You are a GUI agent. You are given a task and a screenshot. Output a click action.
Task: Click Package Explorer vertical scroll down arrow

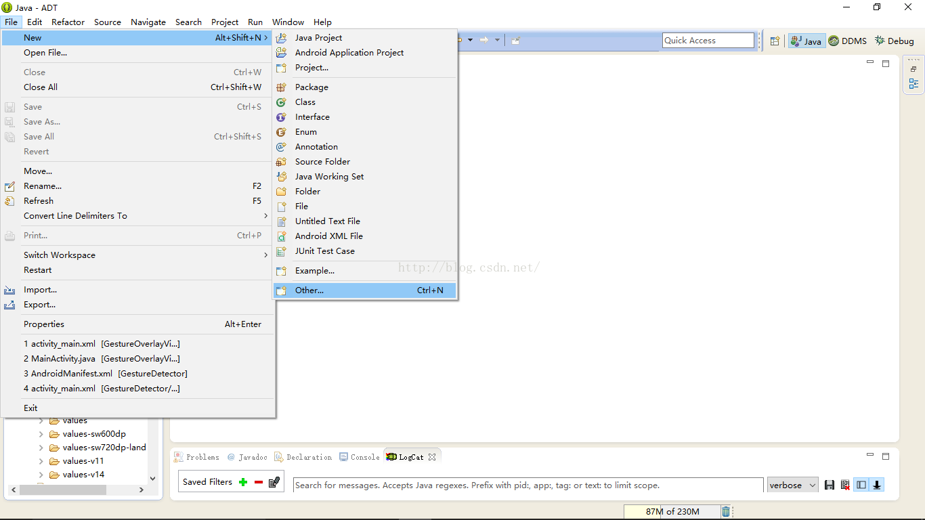(x=152, y=478)
